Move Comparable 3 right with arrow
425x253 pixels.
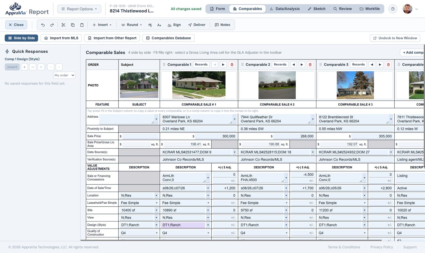click(380, 65)
